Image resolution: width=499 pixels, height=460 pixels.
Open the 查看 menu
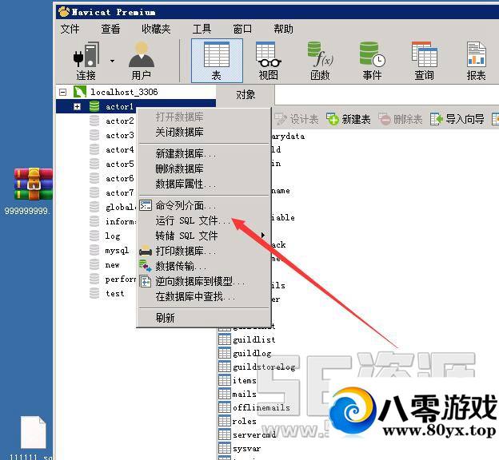[x=110, y=29]
